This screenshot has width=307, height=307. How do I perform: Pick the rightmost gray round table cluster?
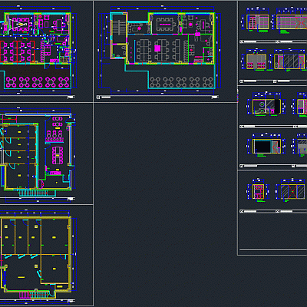point(208,82)
